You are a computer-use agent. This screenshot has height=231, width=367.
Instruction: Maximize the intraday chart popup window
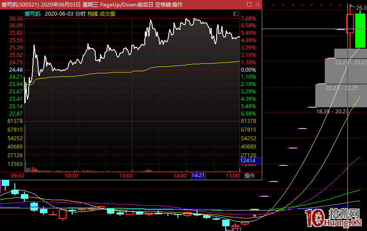click(x=249, y=4)
